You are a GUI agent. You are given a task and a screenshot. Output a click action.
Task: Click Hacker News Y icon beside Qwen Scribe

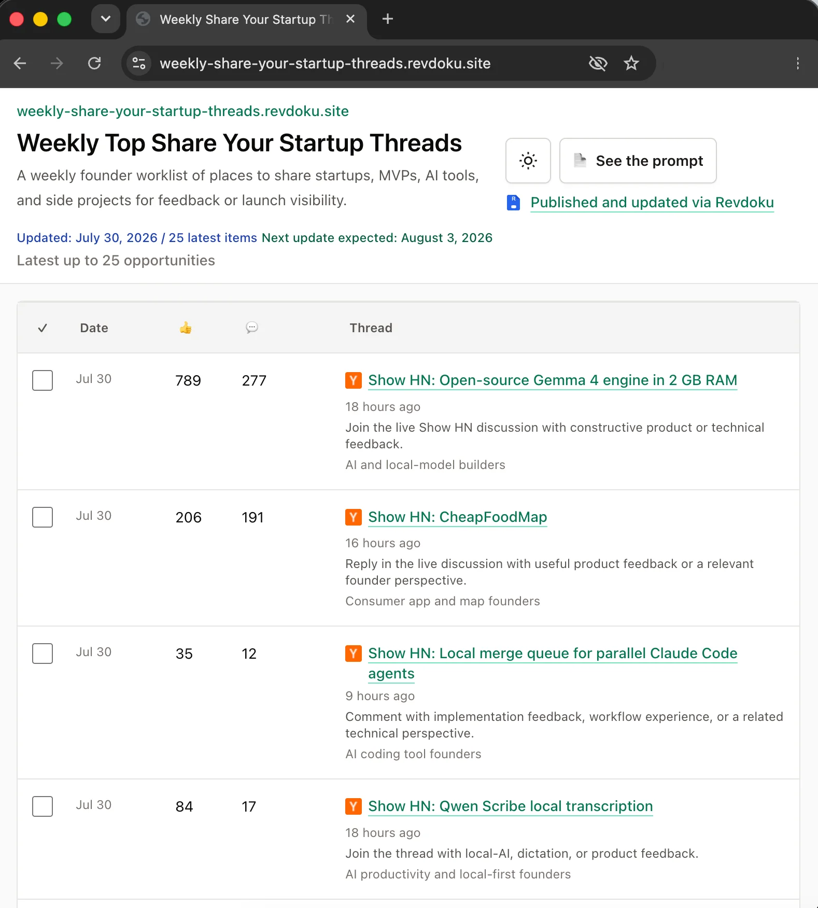354,806
